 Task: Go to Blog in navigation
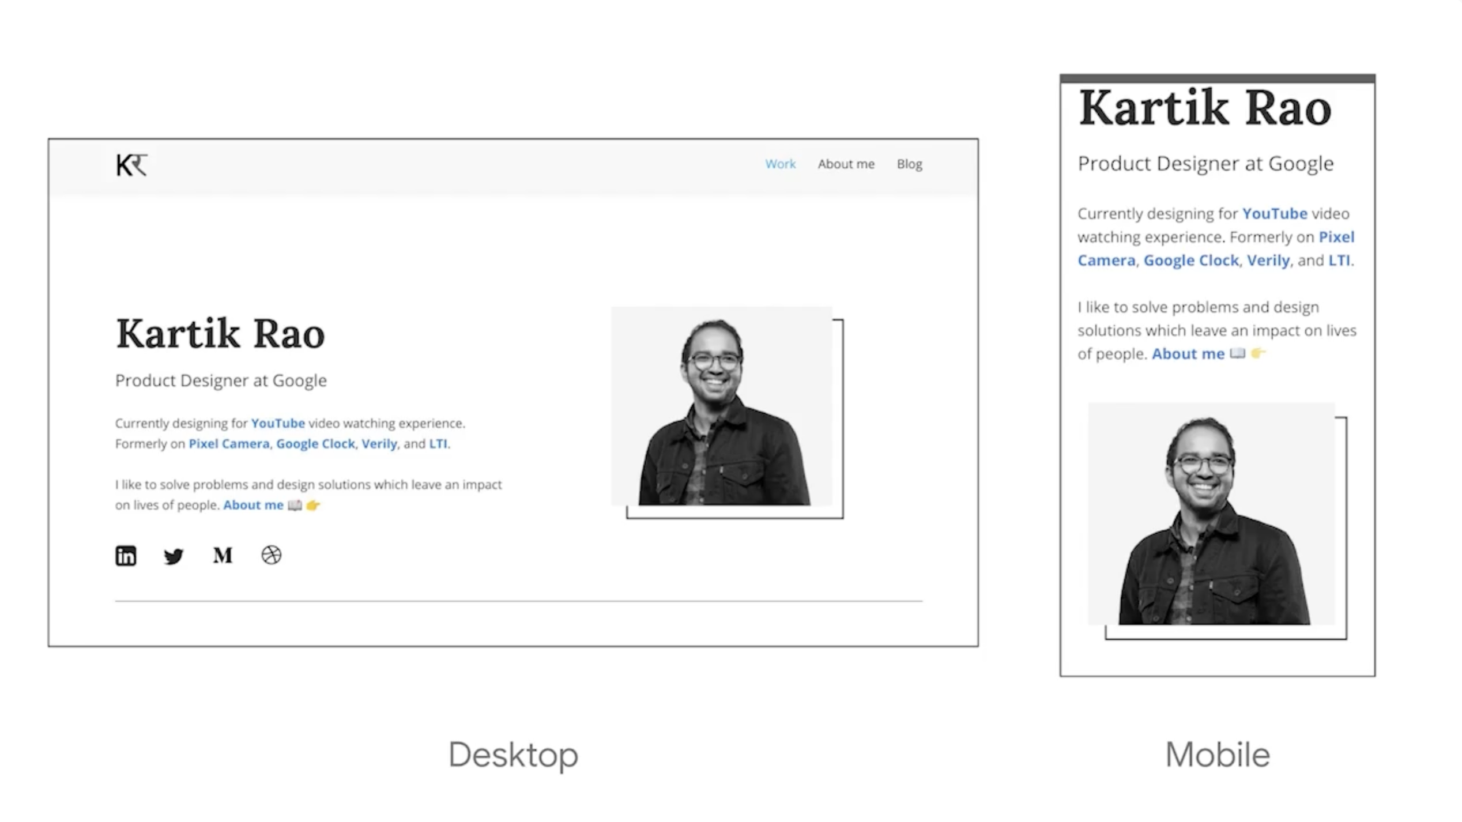[x=909, y=164]
